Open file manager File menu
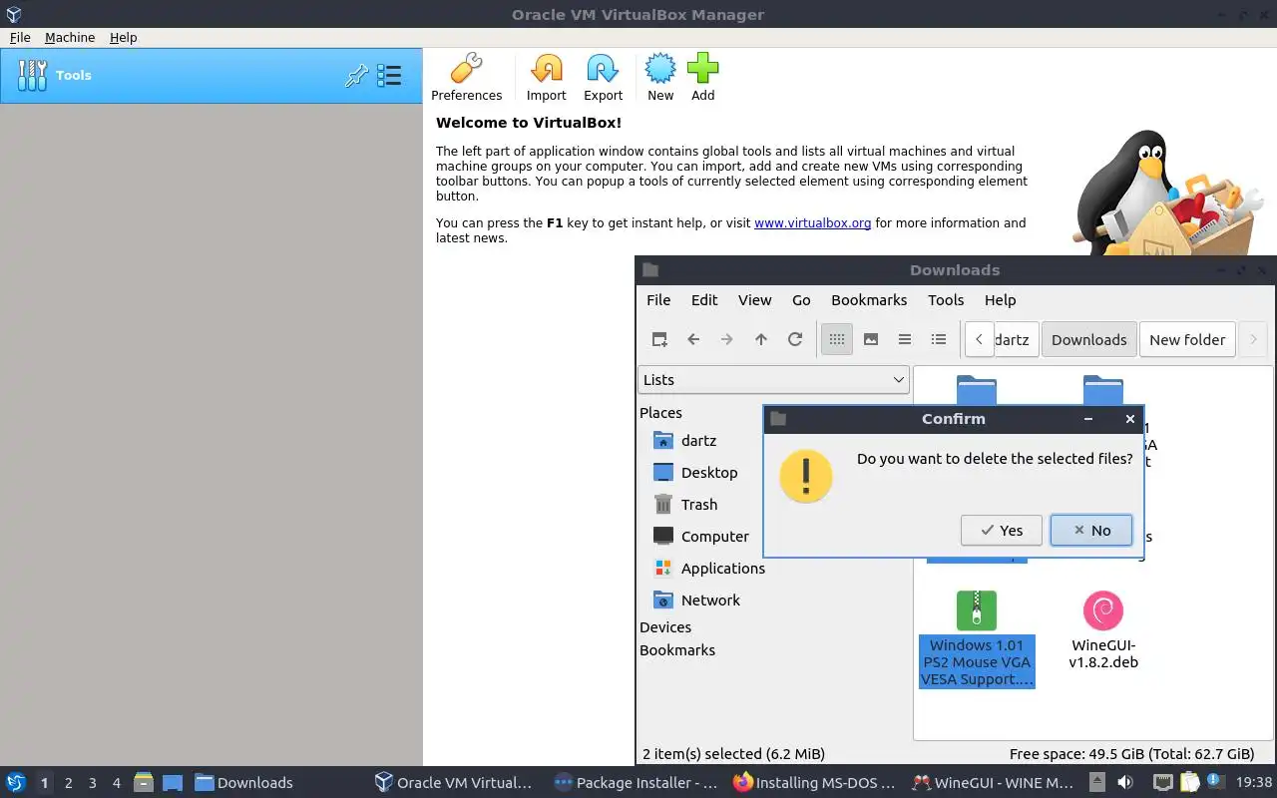Screen dimensions: 1277x798 658,300
